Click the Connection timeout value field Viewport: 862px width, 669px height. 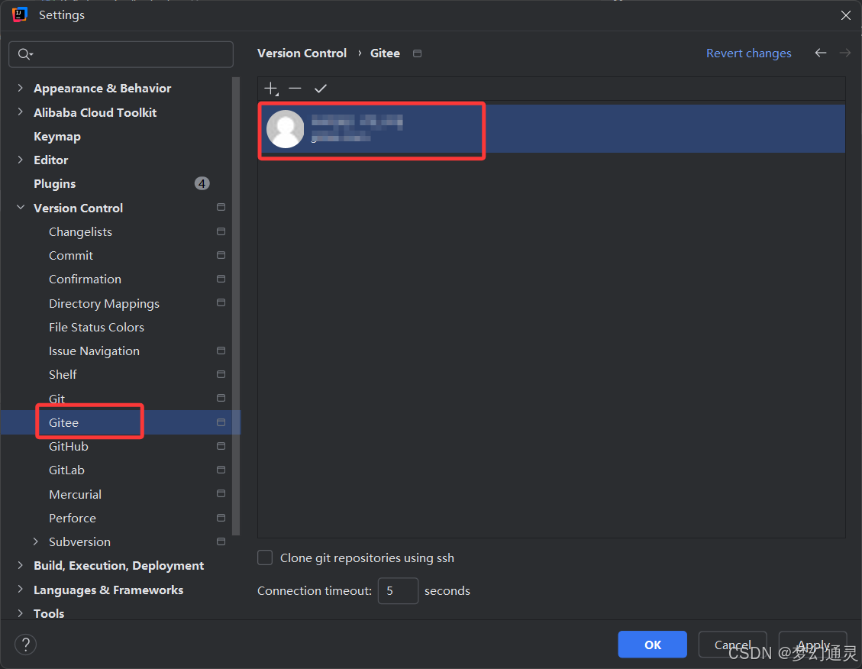coord(398,591)
